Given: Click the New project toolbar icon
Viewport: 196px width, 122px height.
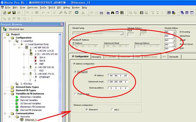Looking at the screenshot, I should point(5,13).
